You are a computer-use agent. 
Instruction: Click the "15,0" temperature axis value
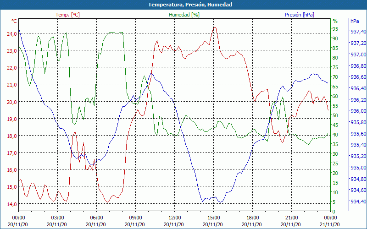click(x=12, y=187)
